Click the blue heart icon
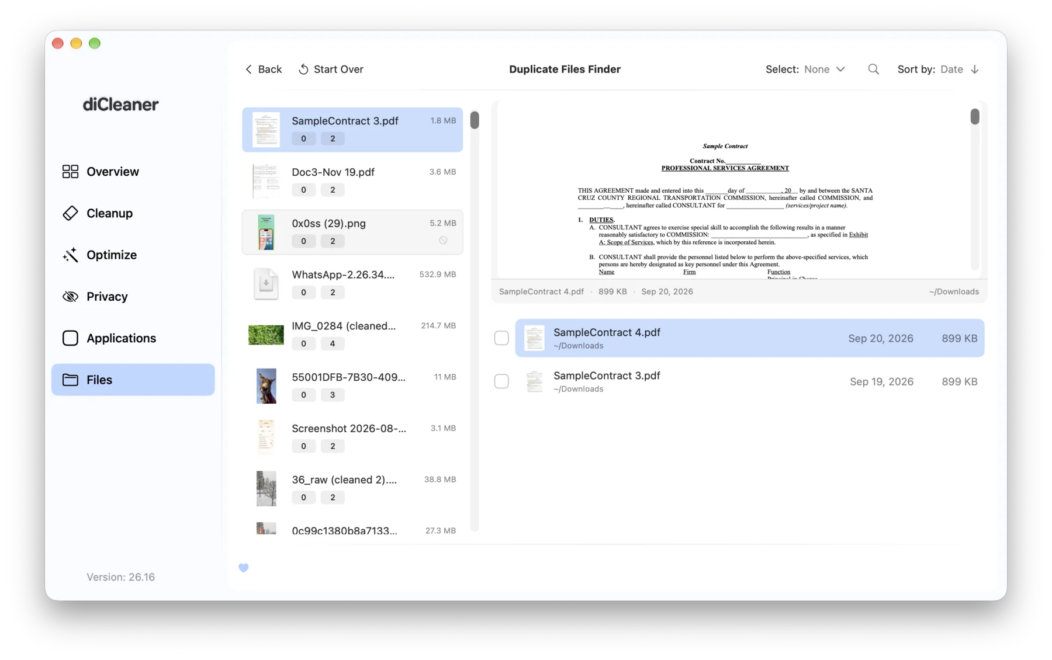 [x=244, y=568]
